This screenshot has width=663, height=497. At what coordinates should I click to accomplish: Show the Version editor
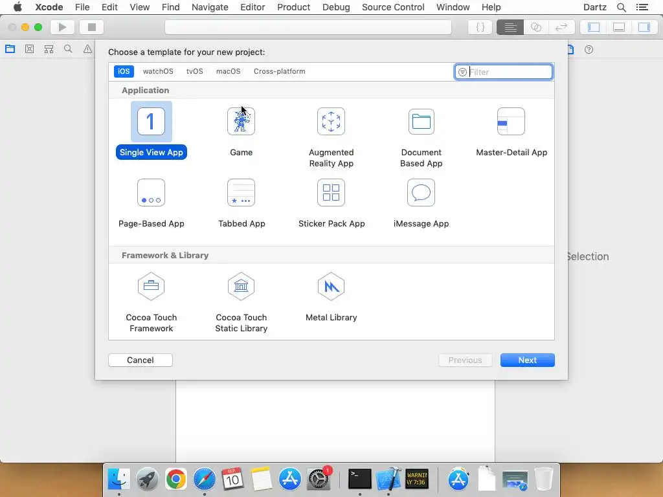click(561, 27)
